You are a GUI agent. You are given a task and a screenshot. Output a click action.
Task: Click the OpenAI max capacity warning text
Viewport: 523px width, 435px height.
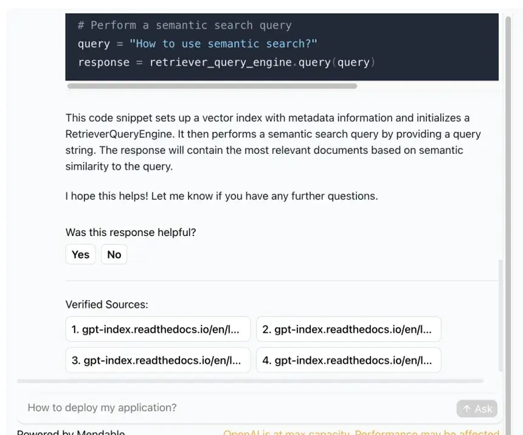point(361,433)
